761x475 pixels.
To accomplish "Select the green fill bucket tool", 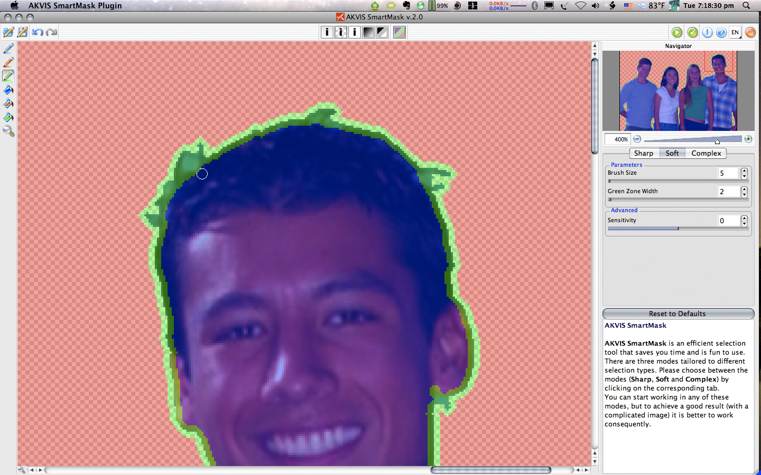I will (x=8, y=117).
